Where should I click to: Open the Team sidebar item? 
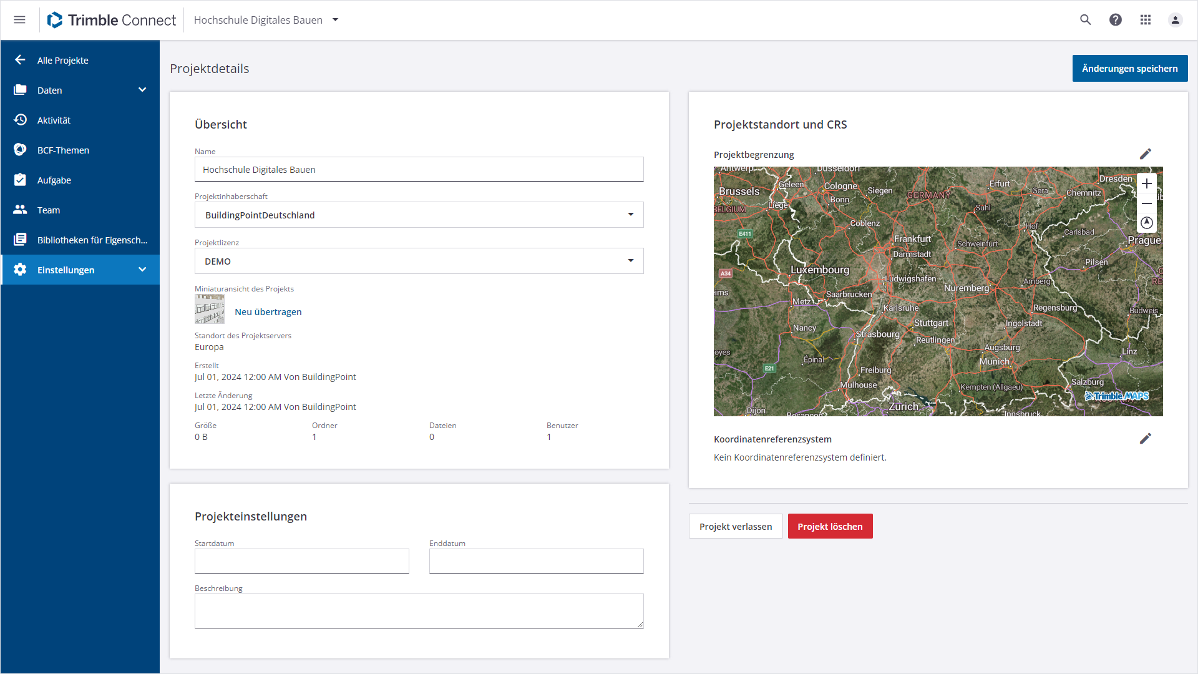[49, 210]
